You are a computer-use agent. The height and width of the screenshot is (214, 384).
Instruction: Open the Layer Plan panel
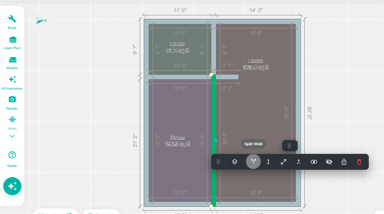coord(12,43)
